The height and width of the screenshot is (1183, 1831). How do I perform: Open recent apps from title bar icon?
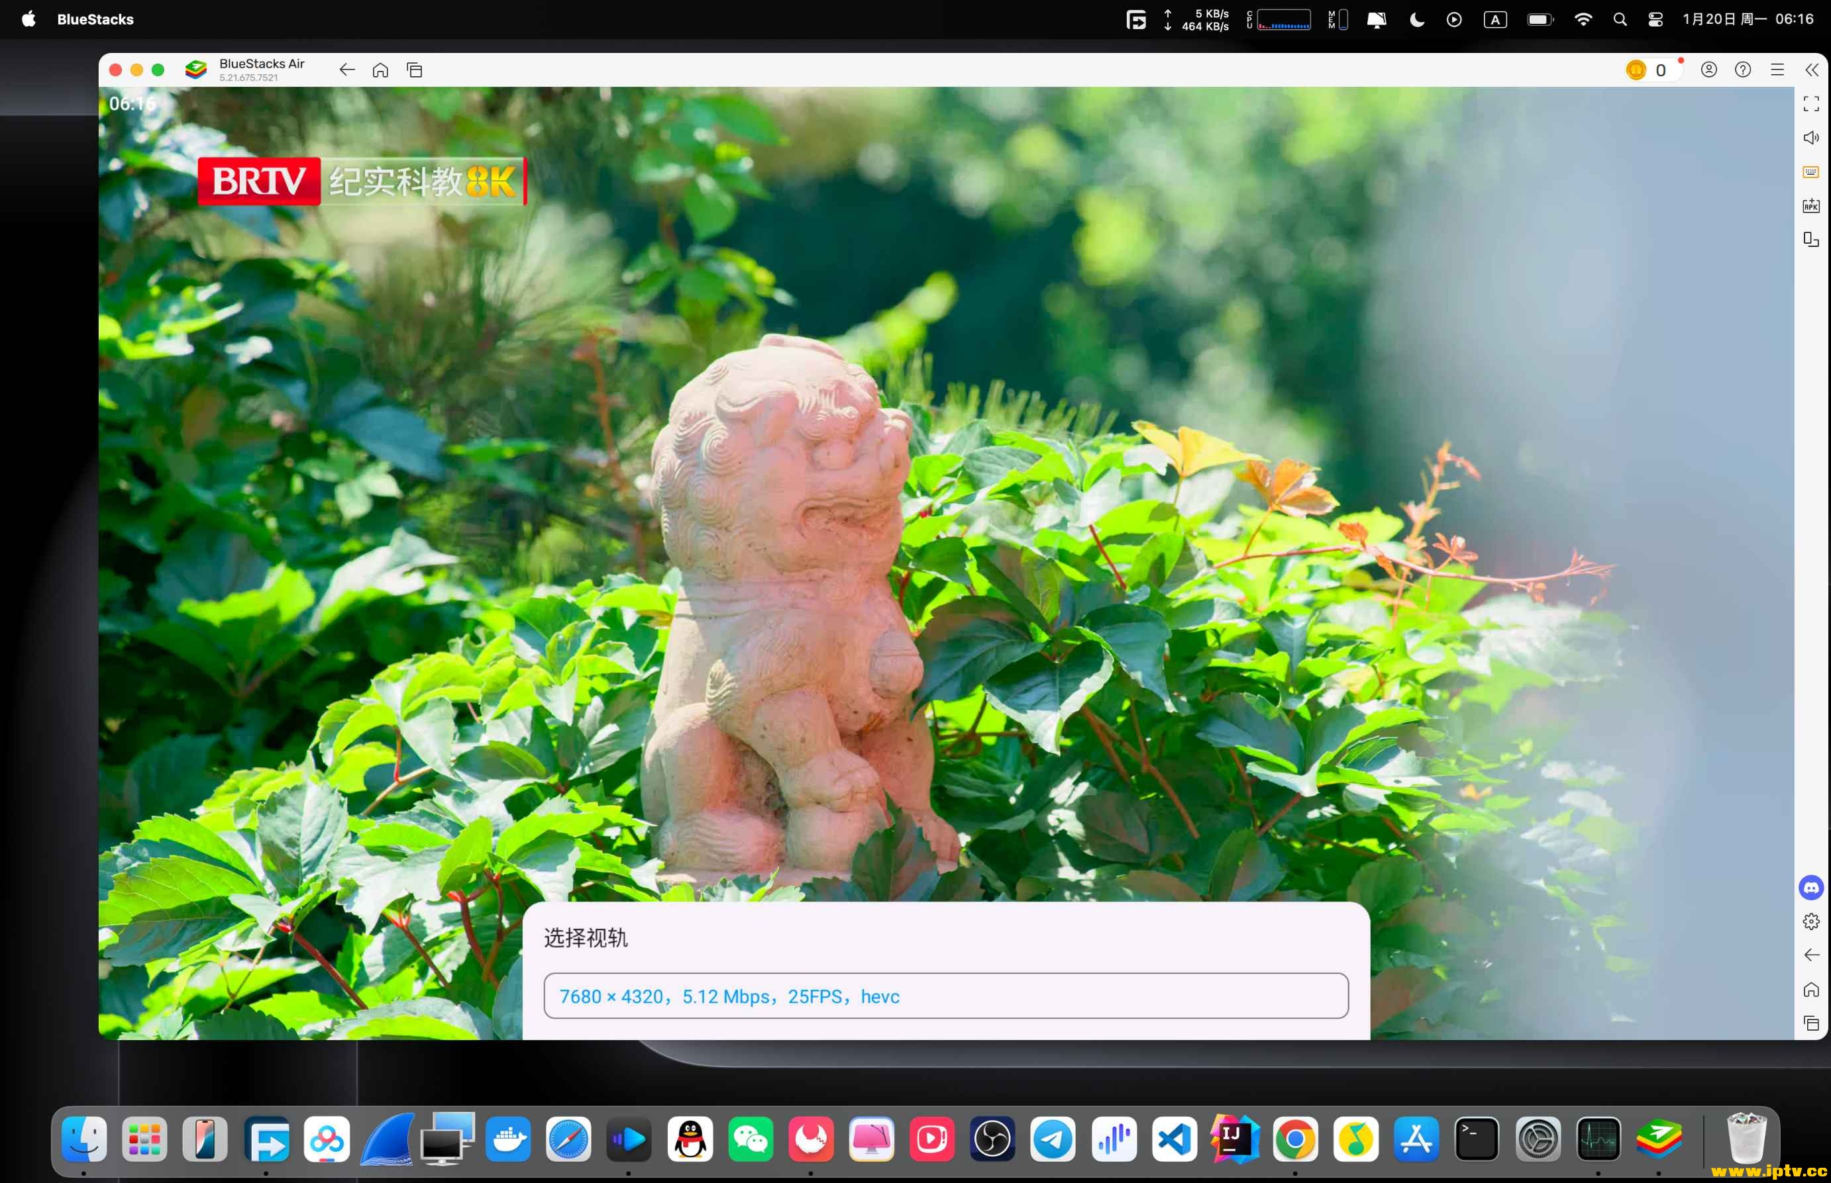pyautogui.click(x=414, y=70)
